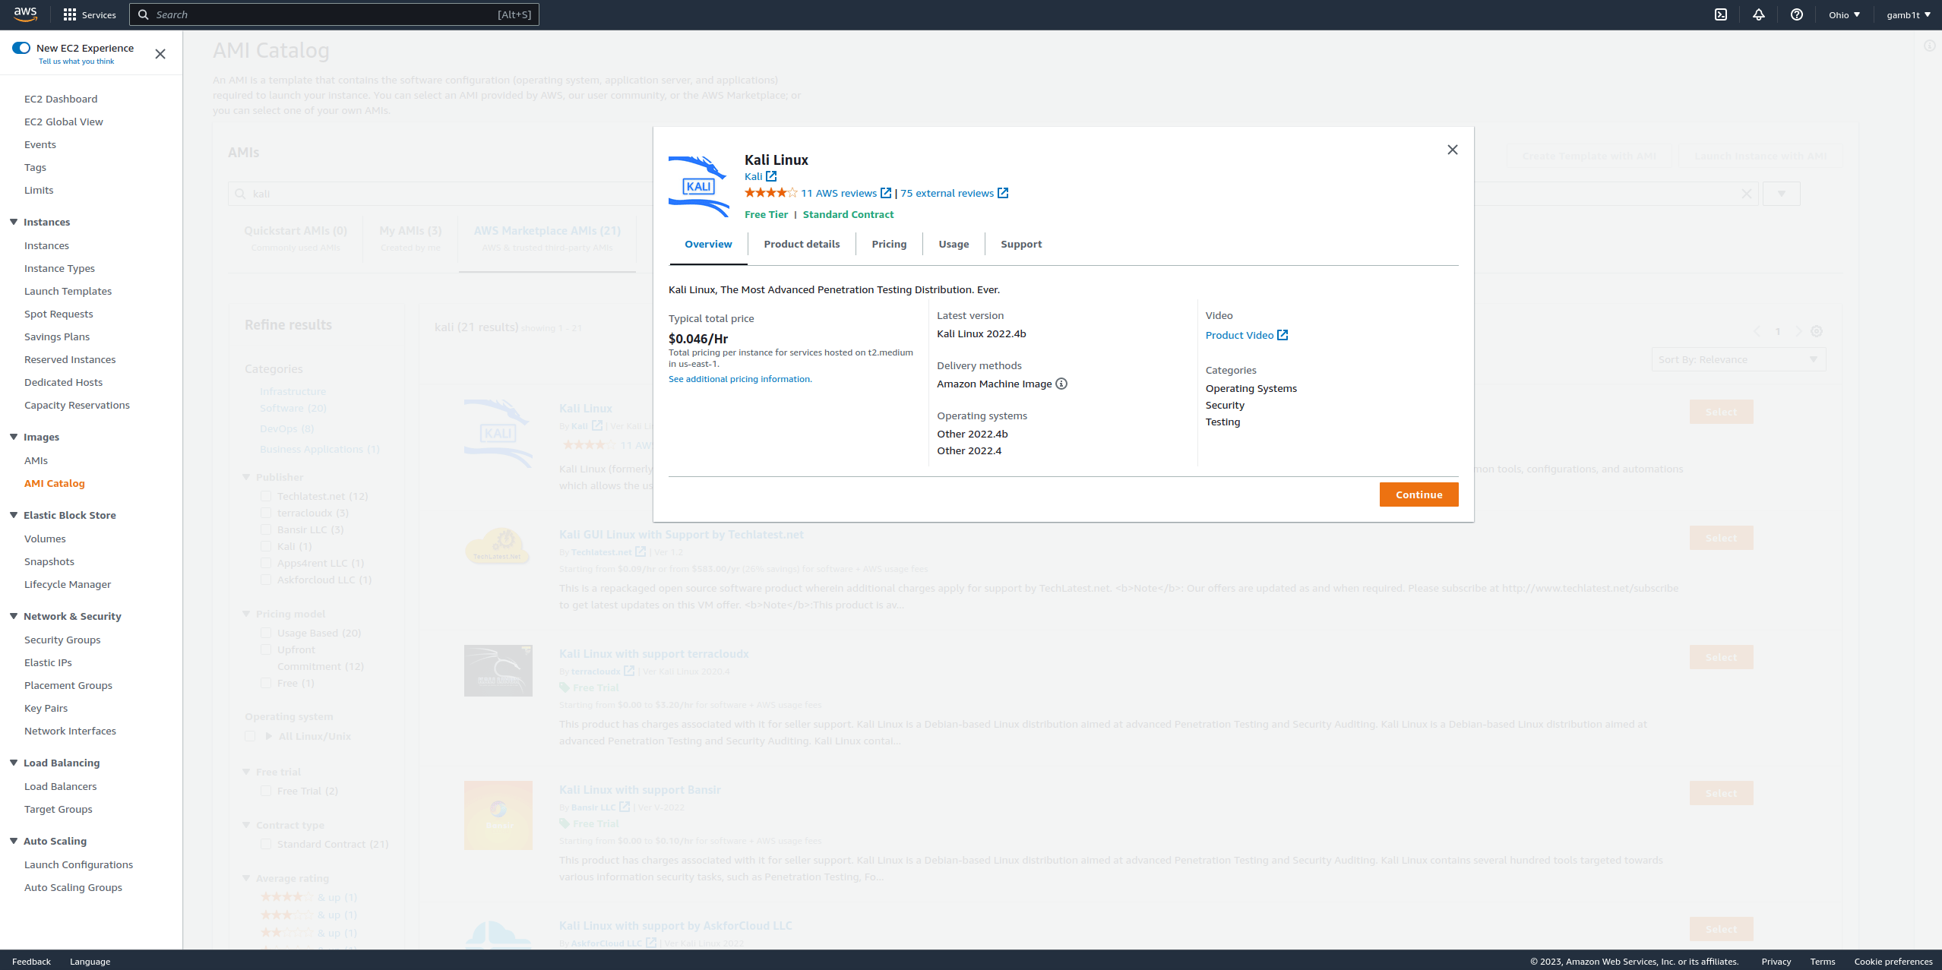Screen dimensions: 1942x970
Task: Switch to the Pricing tab
Action: (889, 244)
